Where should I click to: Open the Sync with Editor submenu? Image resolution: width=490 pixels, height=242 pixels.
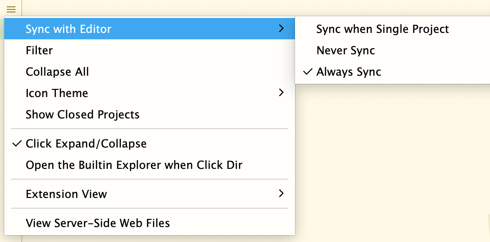150,29
